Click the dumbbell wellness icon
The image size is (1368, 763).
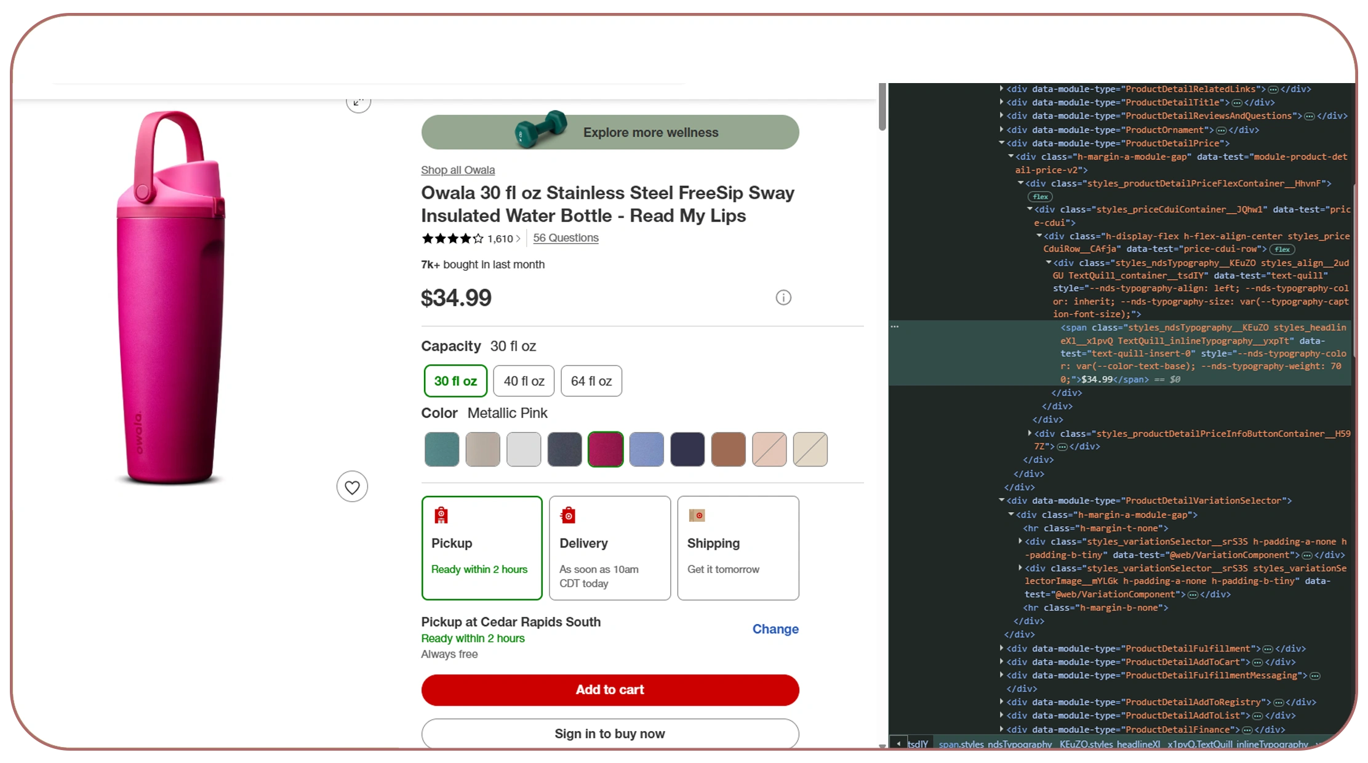[540, 129]
